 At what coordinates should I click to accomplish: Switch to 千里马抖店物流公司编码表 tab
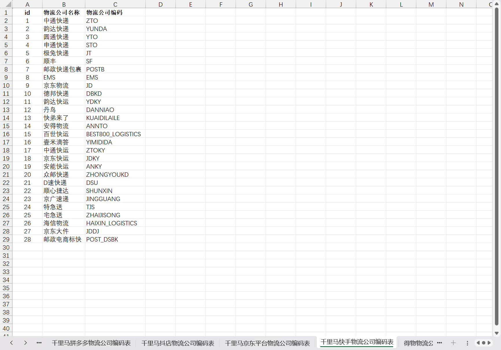pyautogui.click(x=178, y=343)
